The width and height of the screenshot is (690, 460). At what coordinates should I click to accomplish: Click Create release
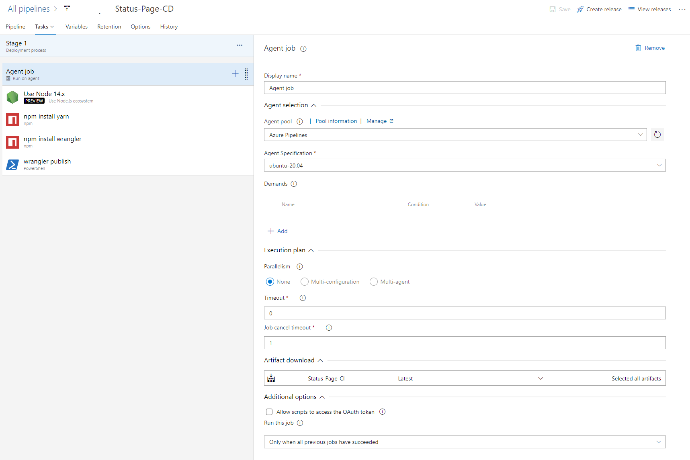coord(599,9)
